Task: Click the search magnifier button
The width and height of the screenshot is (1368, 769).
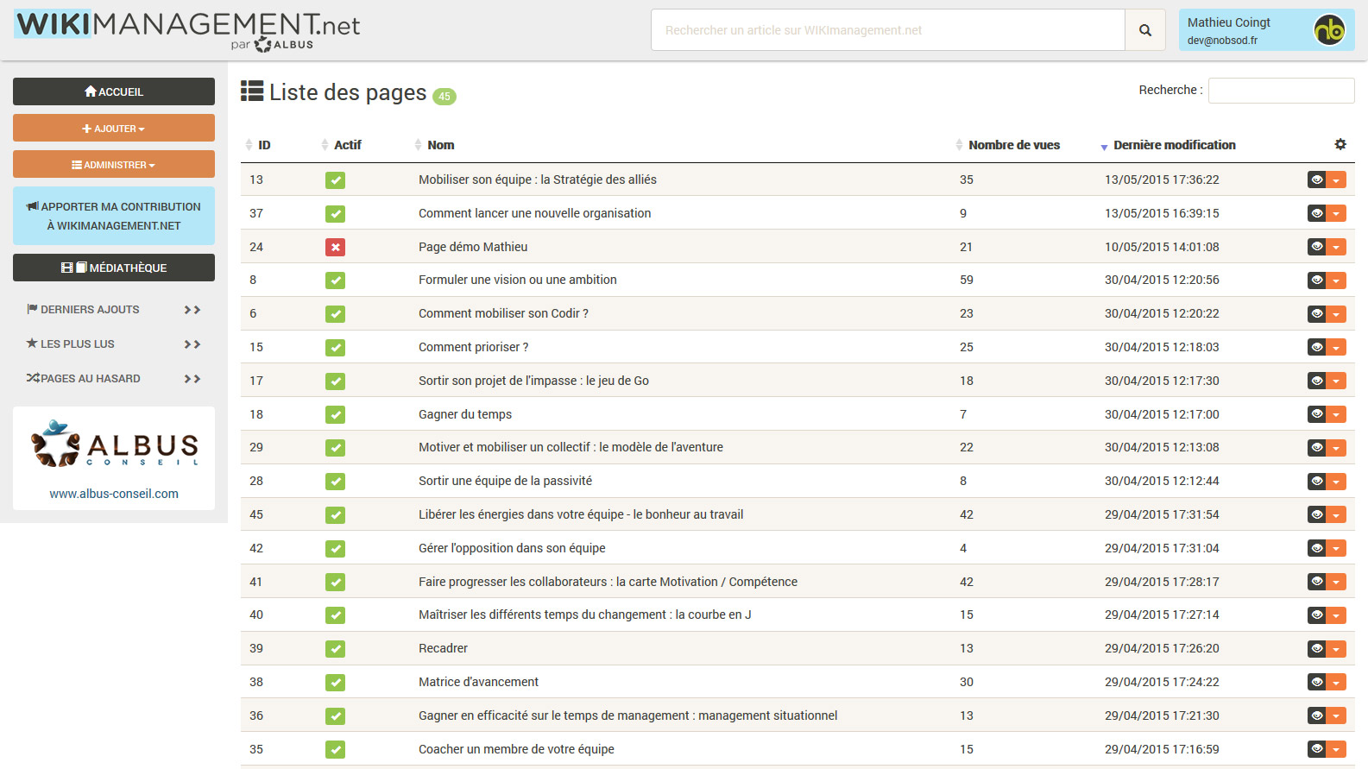Action: (1145, 30)
